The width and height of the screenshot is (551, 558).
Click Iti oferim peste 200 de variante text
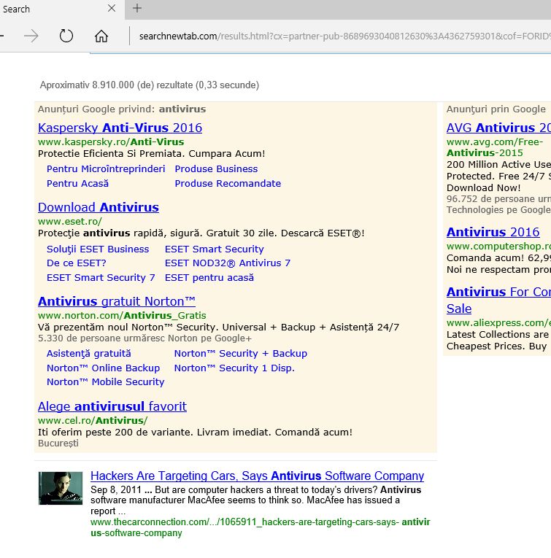195,432
